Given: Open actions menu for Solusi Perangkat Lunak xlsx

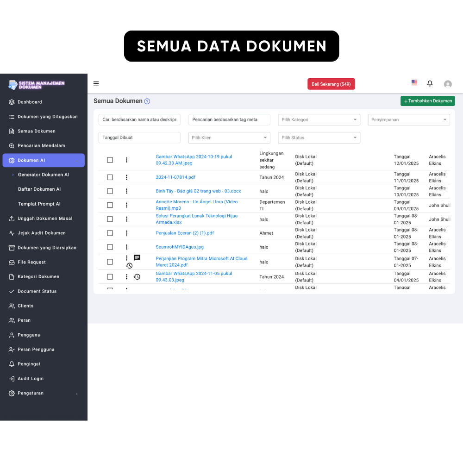Looking at the screenshot, I should pyautogui.click(x=127, y=219).
